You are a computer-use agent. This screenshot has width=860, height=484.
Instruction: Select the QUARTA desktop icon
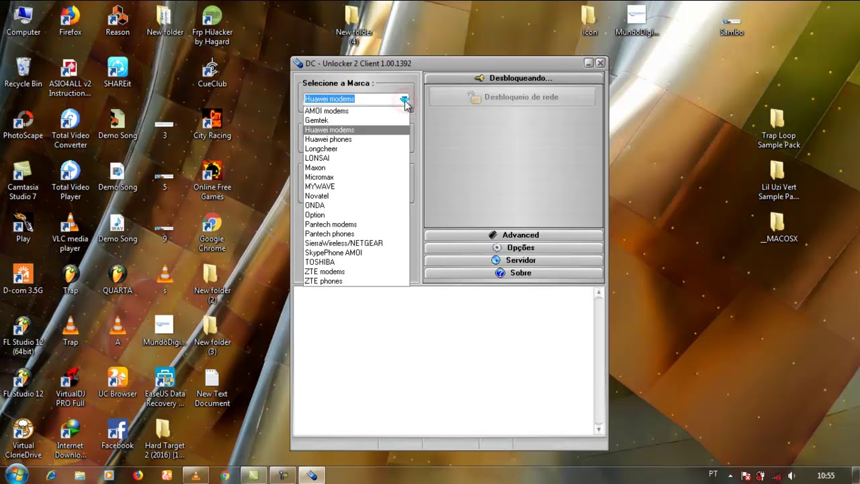point(118,280)
